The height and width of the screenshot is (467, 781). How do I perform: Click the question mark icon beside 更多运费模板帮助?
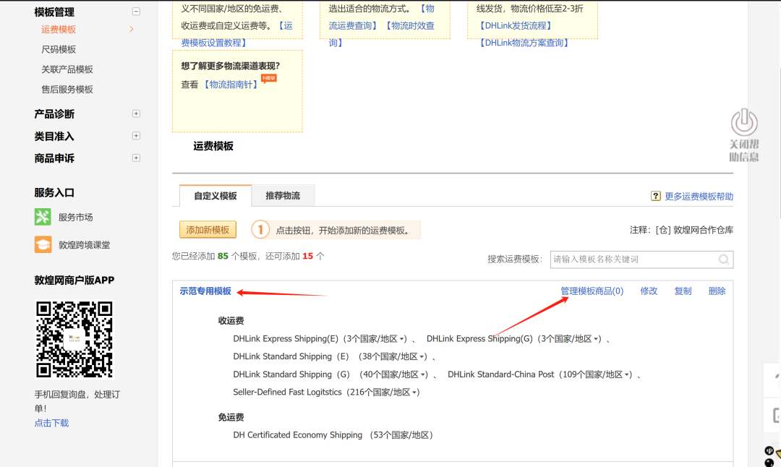pos(655,195)
